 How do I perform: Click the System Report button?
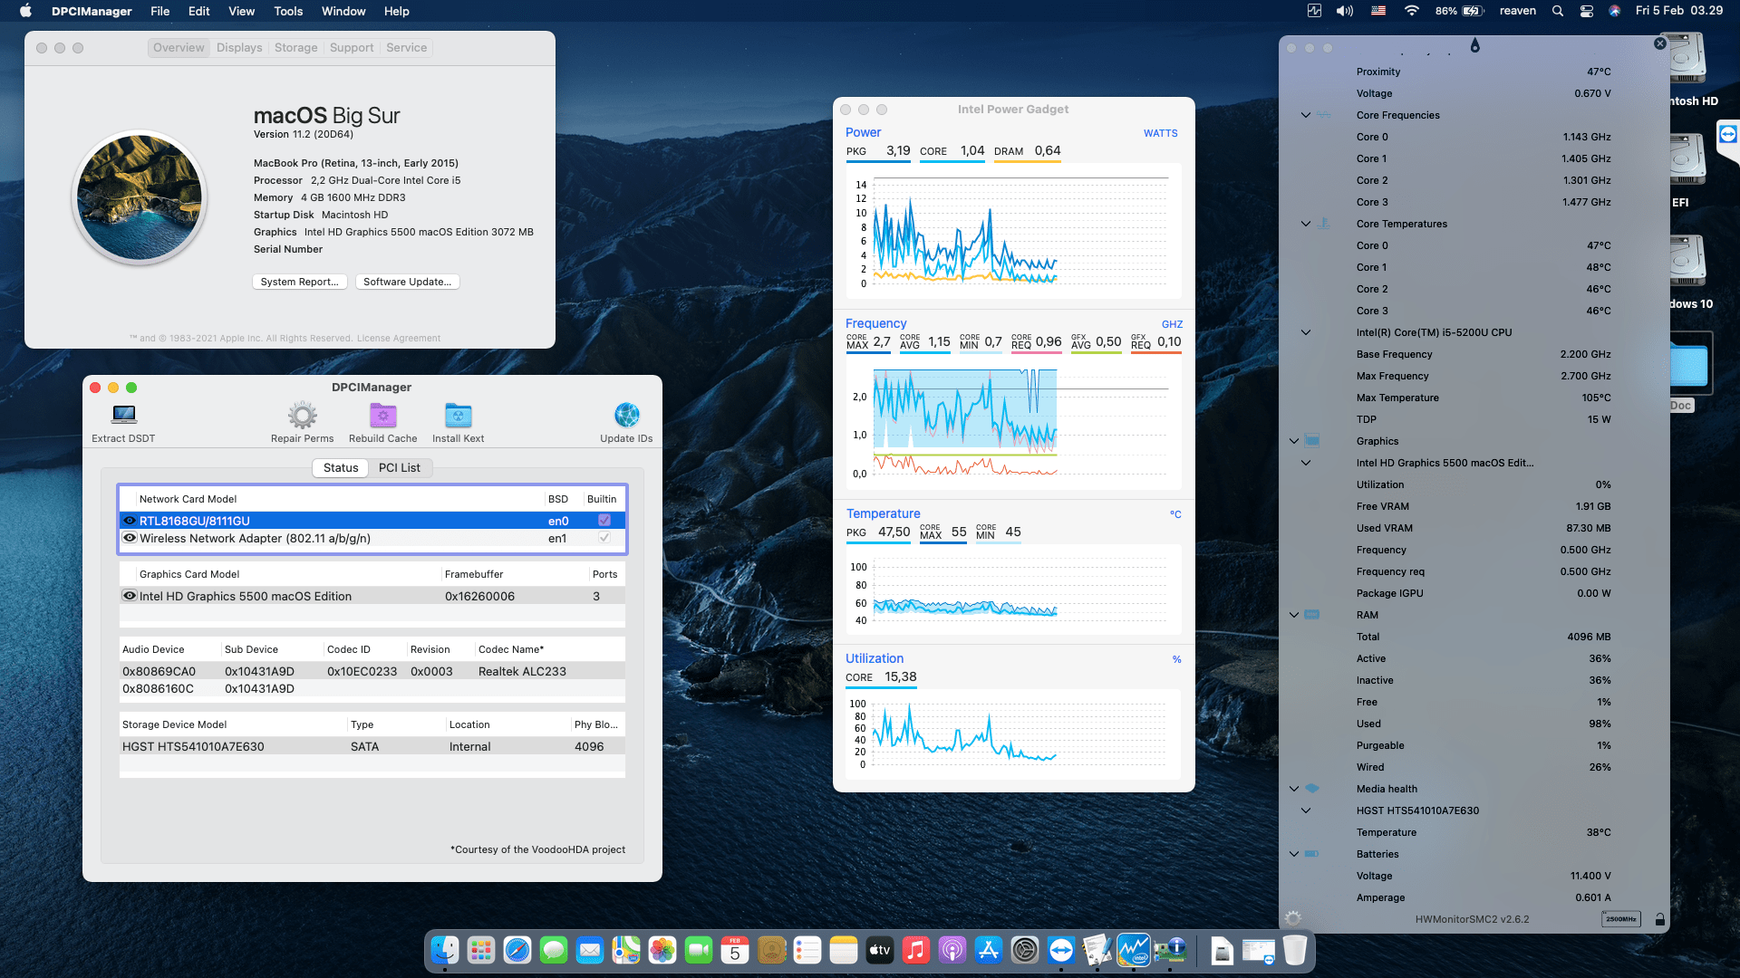point(299,282)
